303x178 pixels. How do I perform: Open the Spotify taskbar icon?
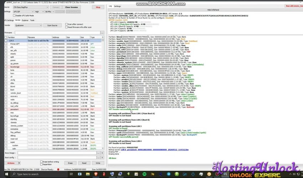[144, 174]
